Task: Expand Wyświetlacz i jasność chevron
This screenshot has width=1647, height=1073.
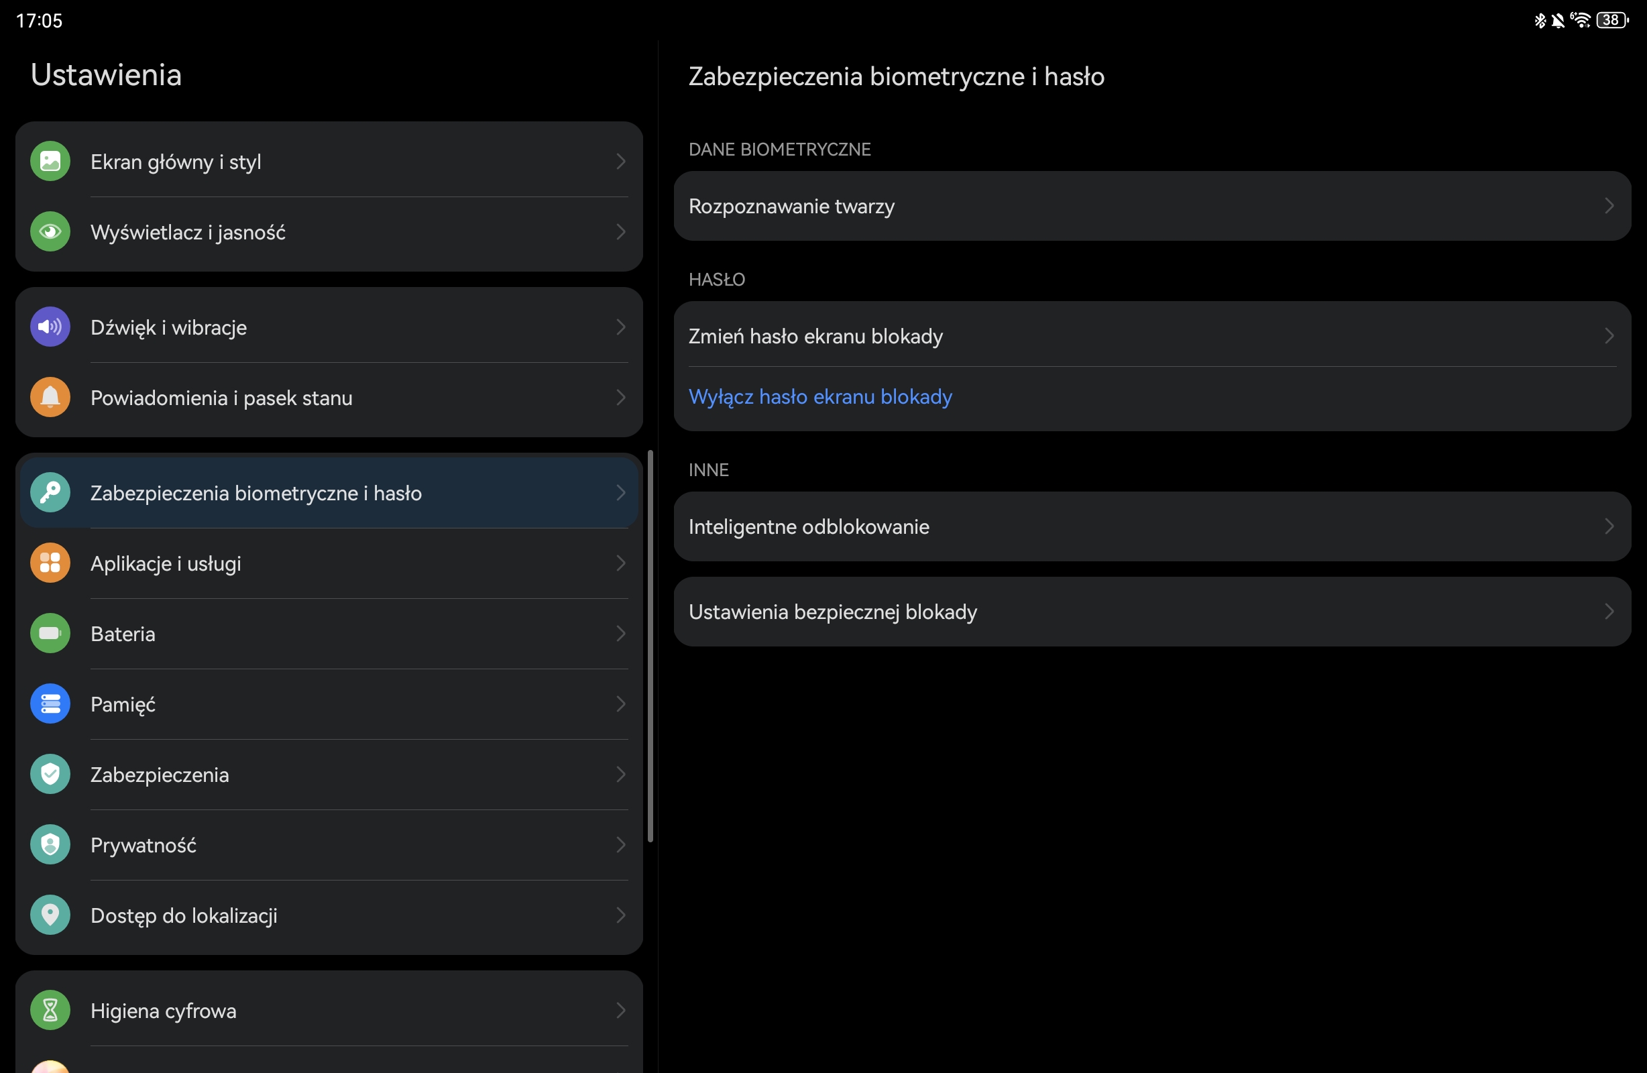Action: click(x=621, y=232)
